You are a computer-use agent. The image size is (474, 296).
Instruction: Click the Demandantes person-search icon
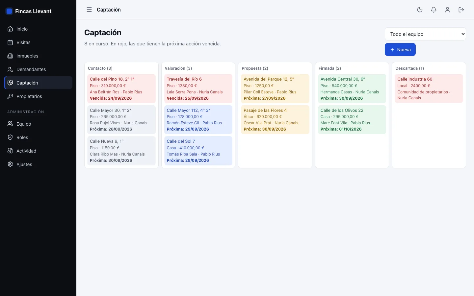(10, 69)
